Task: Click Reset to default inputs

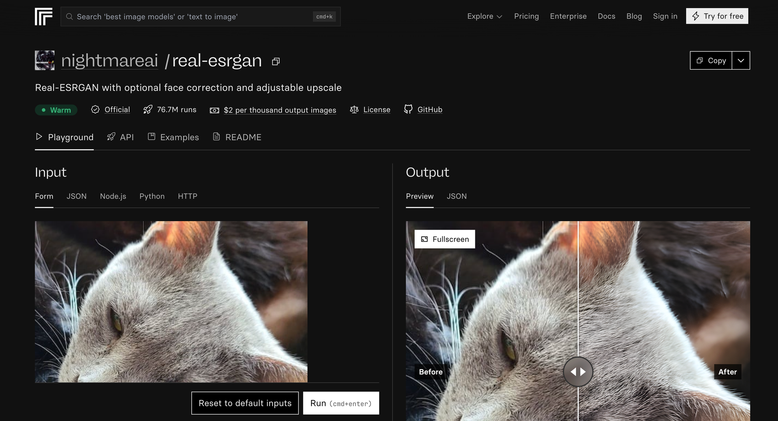Action: tap(245, 403)
